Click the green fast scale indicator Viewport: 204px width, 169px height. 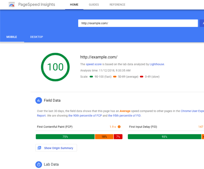click(x=91, y=76)
